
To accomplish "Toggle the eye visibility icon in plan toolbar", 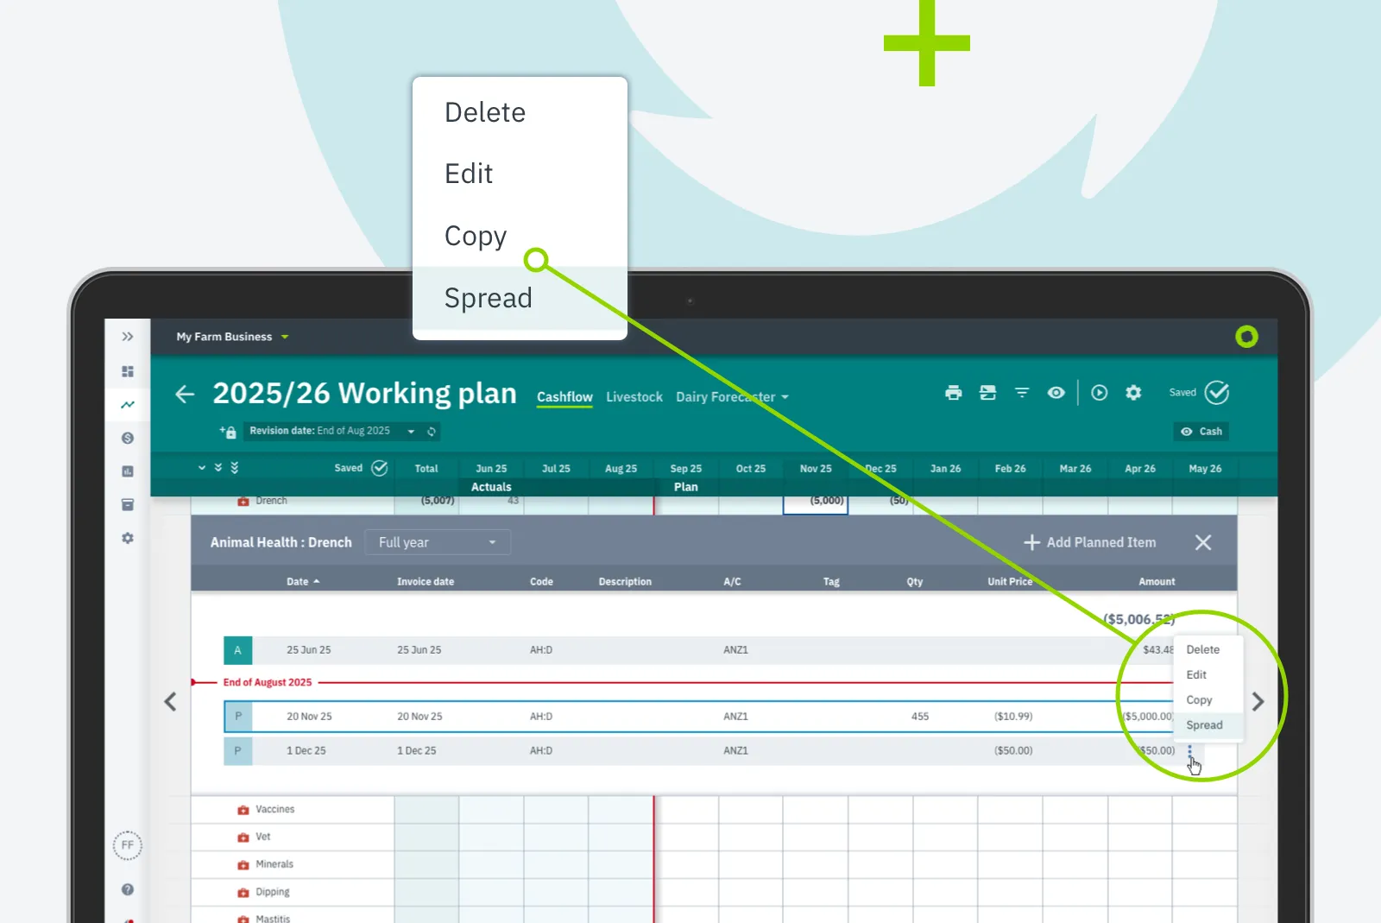I will 1056,393.
